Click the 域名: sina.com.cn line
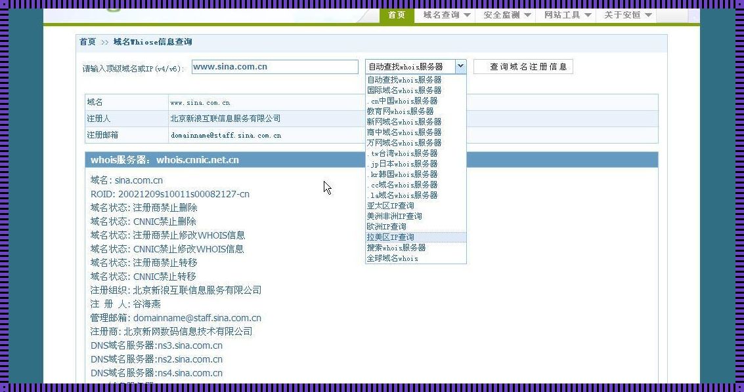744x392 pixels. pyautogui.click(x=127, y=180)
